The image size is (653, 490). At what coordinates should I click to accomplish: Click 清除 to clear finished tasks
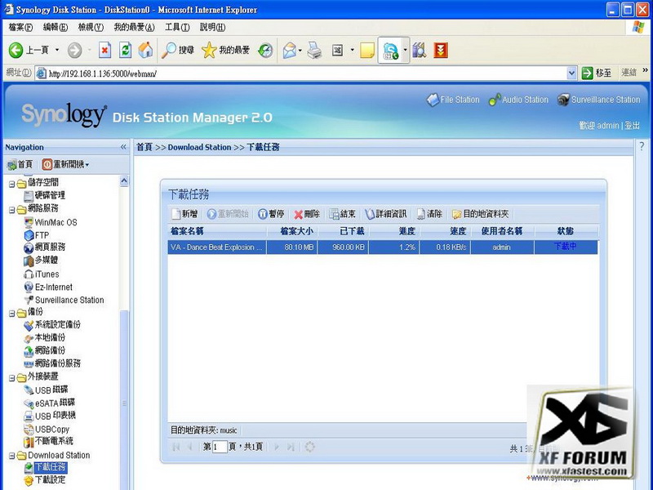[x=429, y=214]
